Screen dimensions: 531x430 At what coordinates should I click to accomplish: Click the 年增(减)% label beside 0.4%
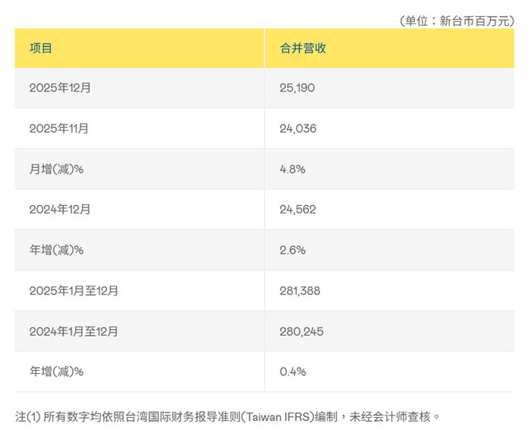pos(56,372)
